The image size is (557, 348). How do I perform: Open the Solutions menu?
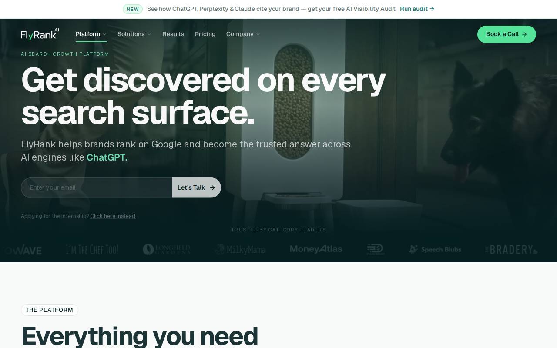click(134, 34)
